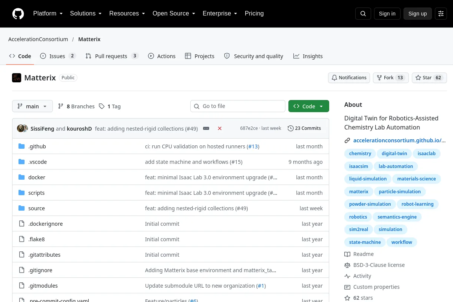453x302 pixels.
Task: Star the Matterix repository
Action: [x=429, y=78]
